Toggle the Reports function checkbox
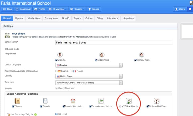The width and height of the screenshot is (193, 116). click(41, 106)
